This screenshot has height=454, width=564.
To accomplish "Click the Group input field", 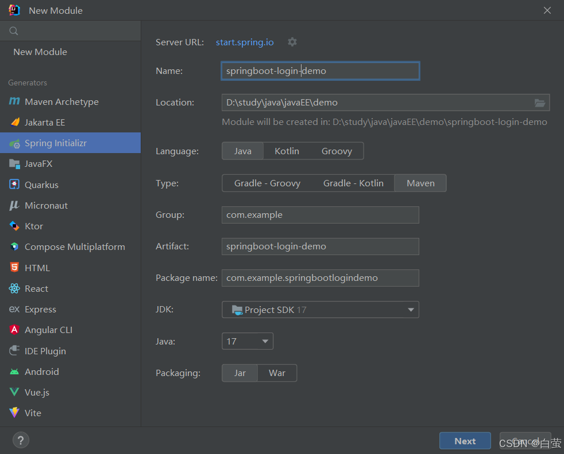I will (x=320, y=215).
